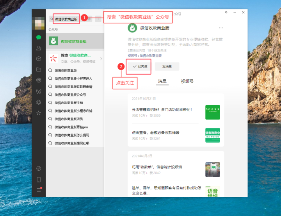
Task: Open the Contacts icon in sidebar
Action: click(x=39, y=48)
